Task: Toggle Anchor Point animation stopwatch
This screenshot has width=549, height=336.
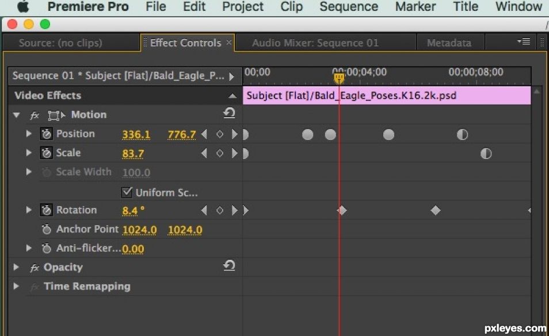Action: 46,229
